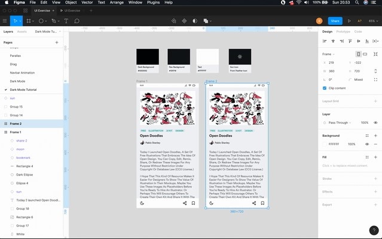Screen dimensions: 382x239
Task: Click the help question mark button
Action: (x=374, y=230)
